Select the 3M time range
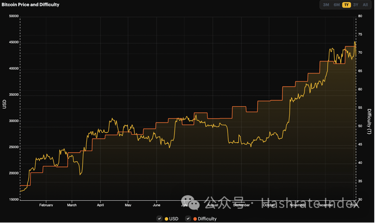The width and height of the screenshot is (375, 223). [x=326, y=5]
